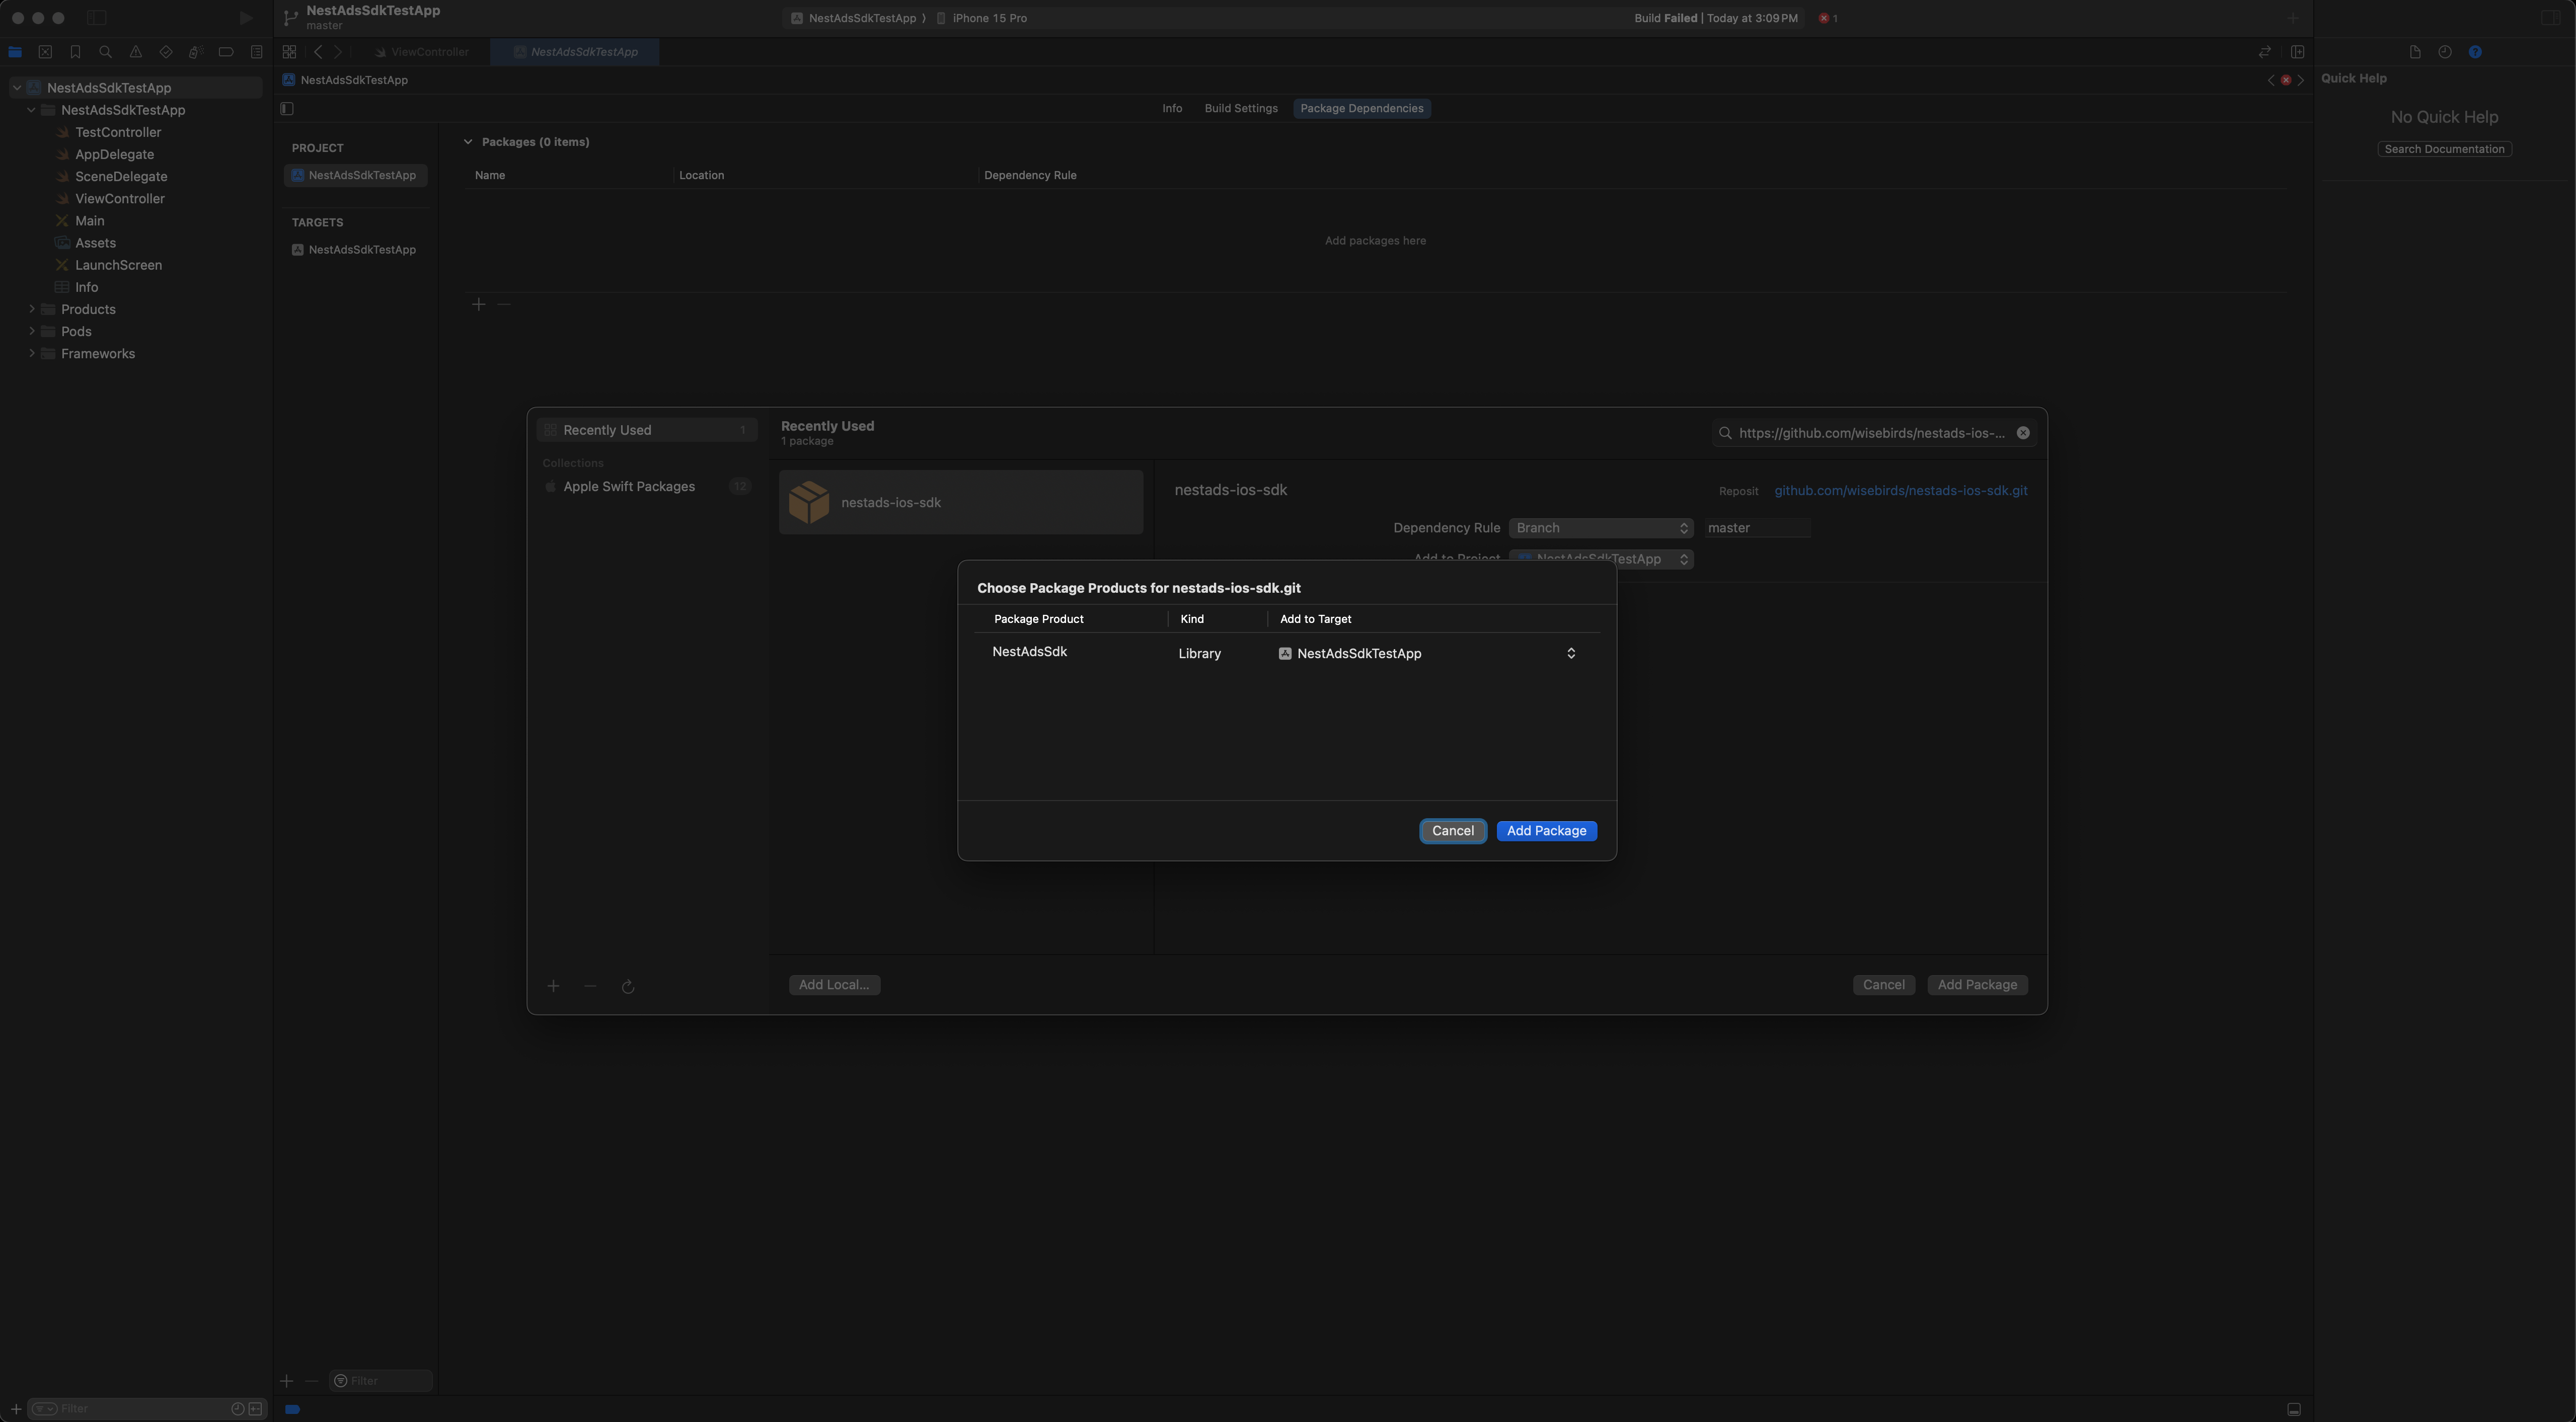Click the Add Package button in front dialog
The width and height of the screenshot is (2576, 1422).
[x=1546, y=831]
